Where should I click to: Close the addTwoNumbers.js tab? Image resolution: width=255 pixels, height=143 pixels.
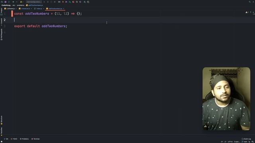64,9
